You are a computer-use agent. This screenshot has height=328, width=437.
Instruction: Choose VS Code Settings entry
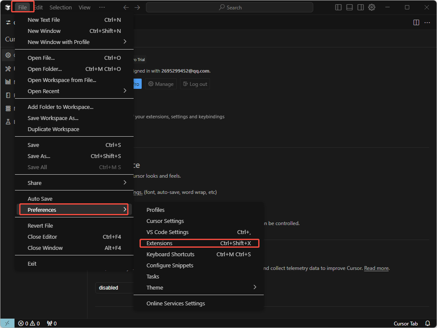click(199, 232)
